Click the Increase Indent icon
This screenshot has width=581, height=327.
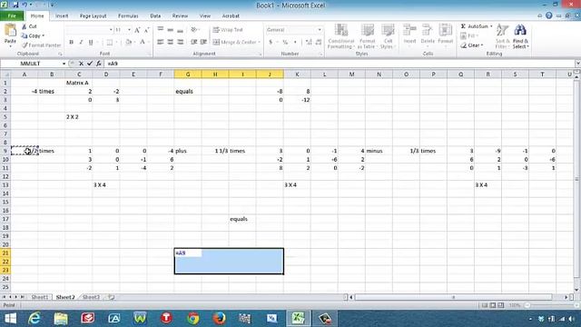[x=203, y=43]
